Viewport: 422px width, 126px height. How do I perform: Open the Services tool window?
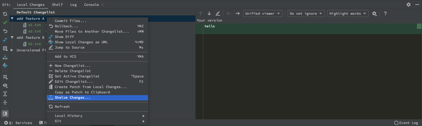[x=18, y=123]
